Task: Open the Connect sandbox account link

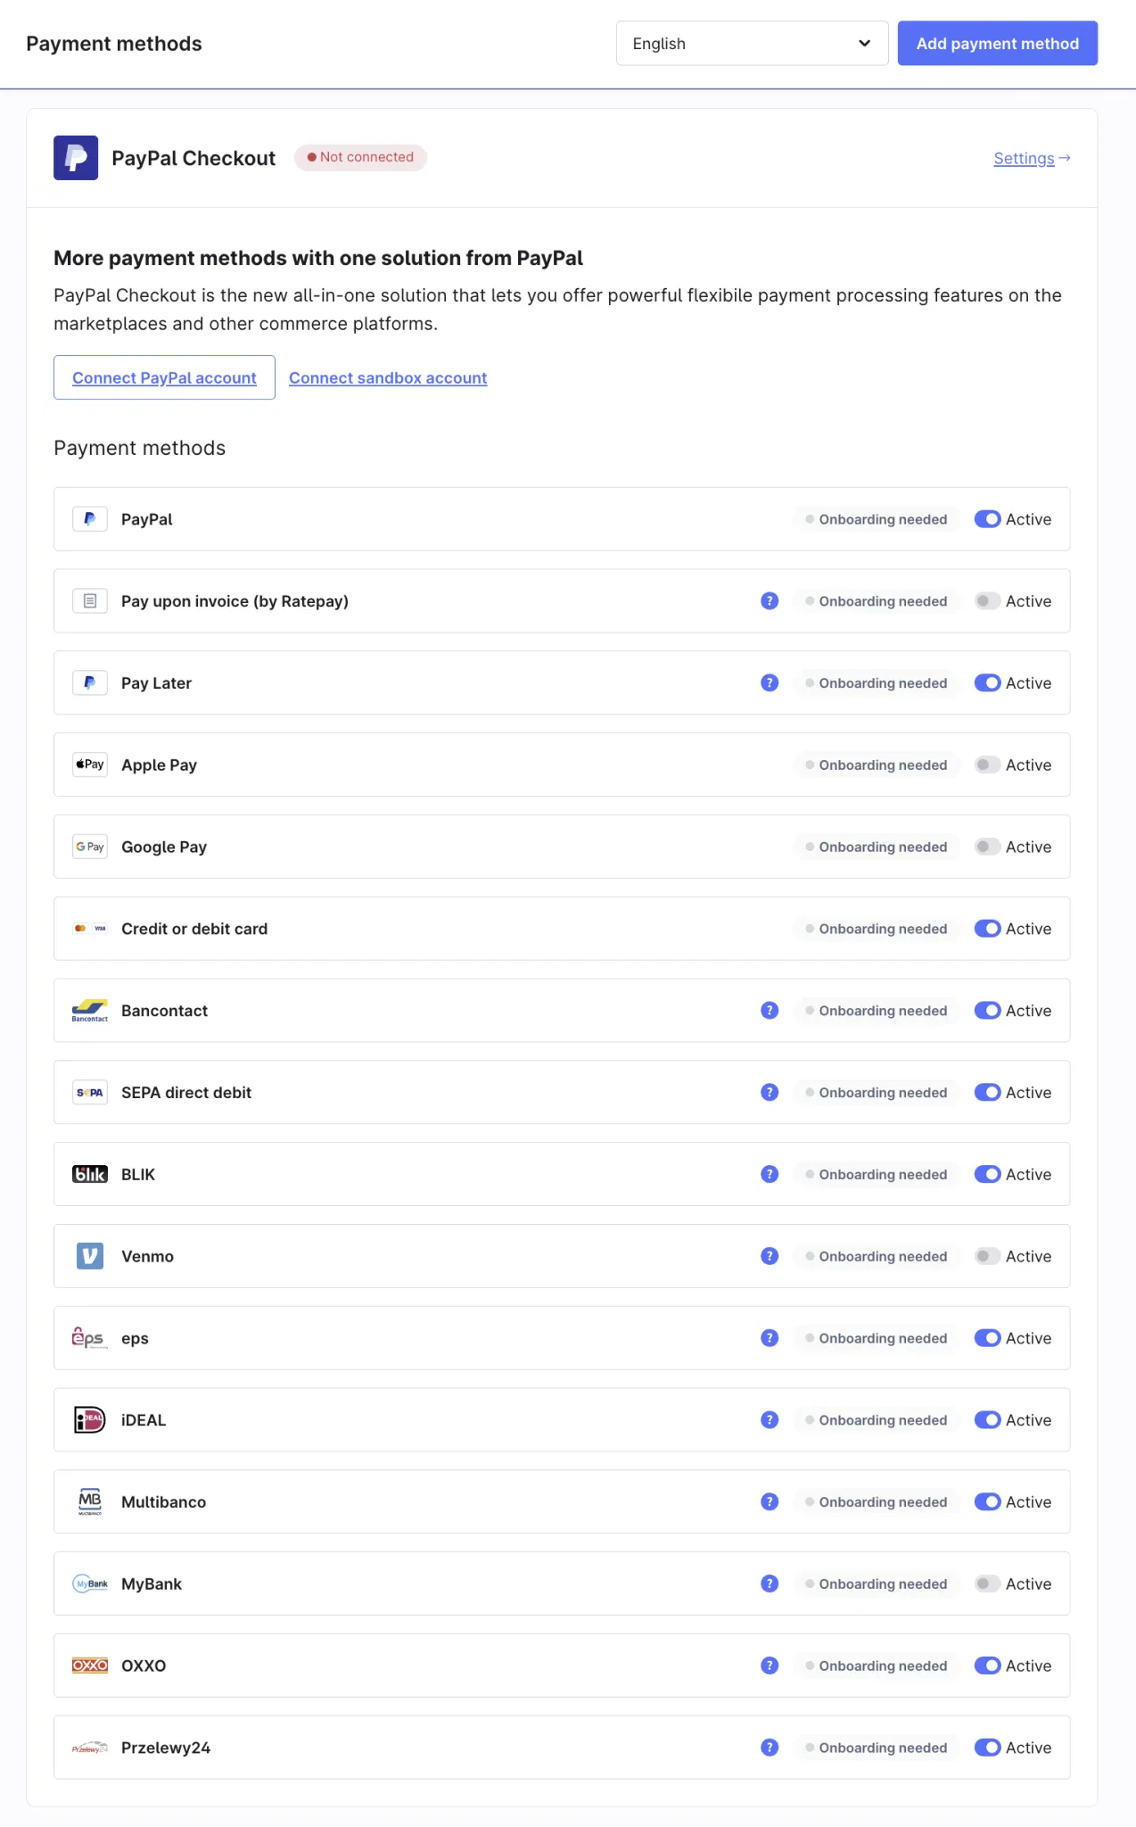Action: [388, 377]
